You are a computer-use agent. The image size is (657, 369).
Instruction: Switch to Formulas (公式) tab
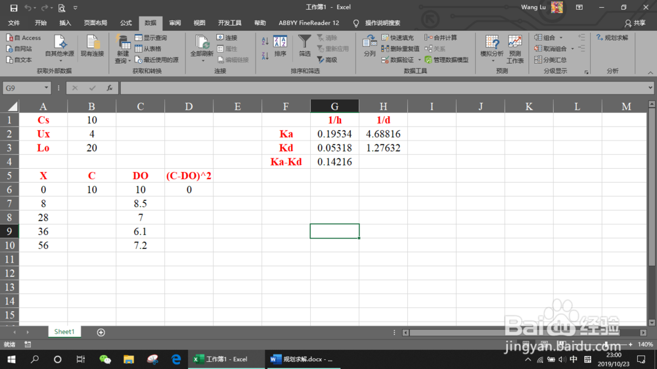point(125,23)
